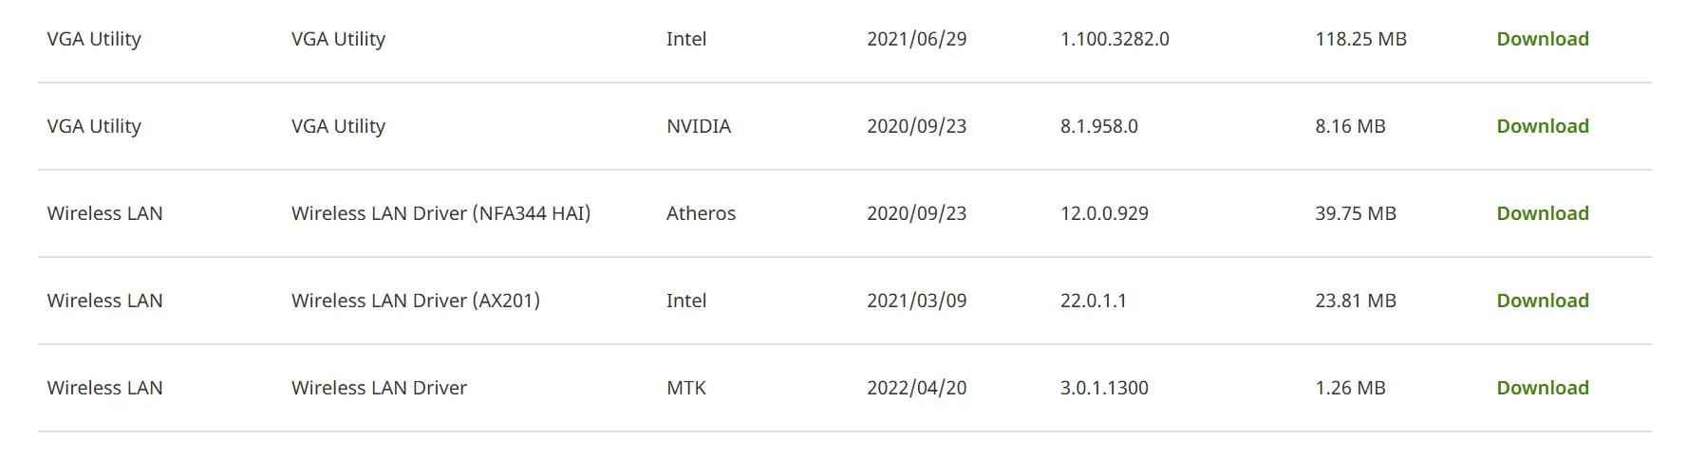Click the Wireless LAN Driver (AX201) description

coord(415,301)
